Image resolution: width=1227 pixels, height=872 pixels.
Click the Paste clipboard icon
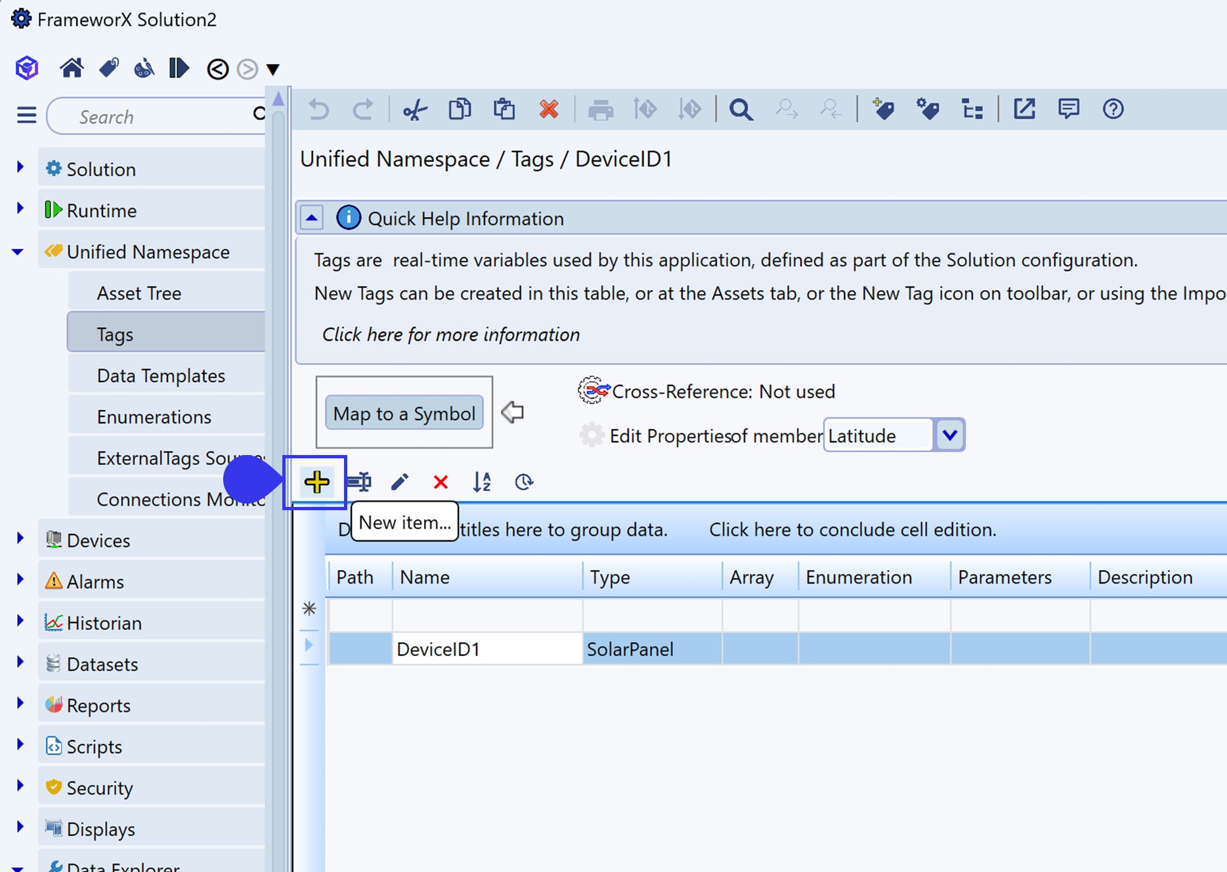pyautogui.click(x=504, y=109)
